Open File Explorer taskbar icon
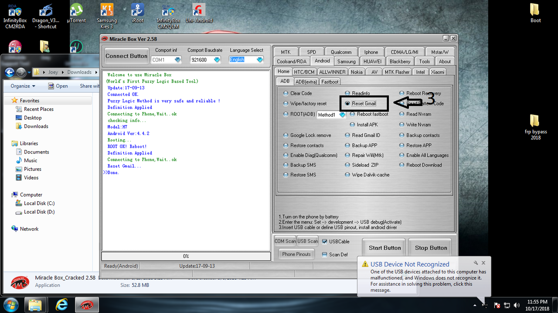 coord(35,304)
